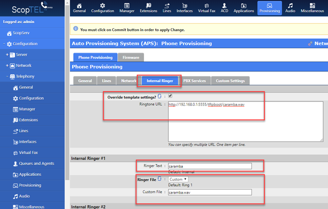The image size is (328, 209).
Task: Open Interfaces icon in top navigation
Action: 185,6
